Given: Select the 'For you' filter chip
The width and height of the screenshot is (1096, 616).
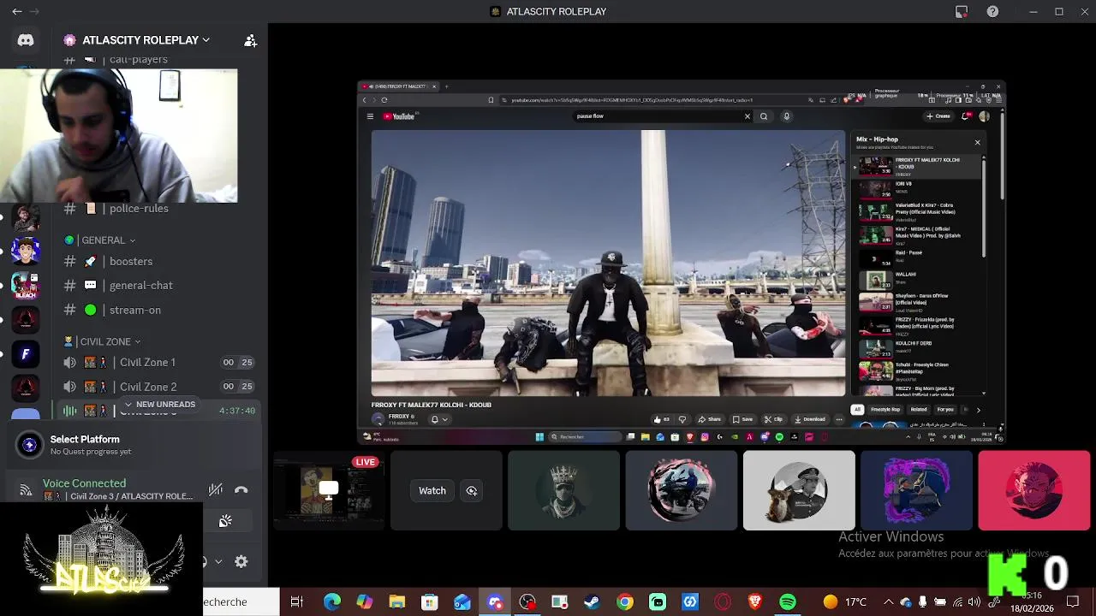Looking at the screenshot, I should pos(945,410).
